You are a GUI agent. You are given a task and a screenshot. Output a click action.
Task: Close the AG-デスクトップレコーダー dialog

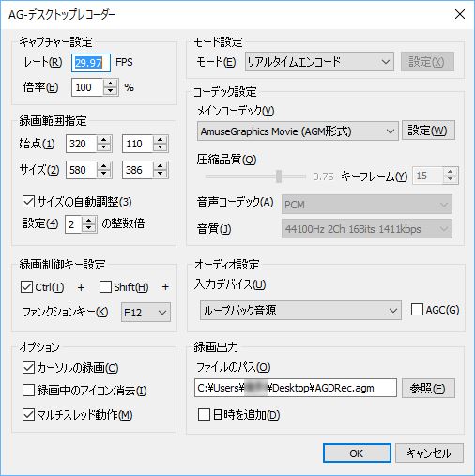[x=460, y=14]
